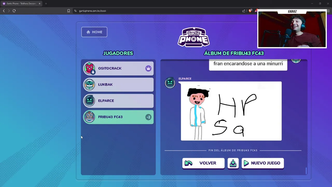Click the VOLVER button
The height and width of the screenshot is (187, 332).
click(x=203, y=163)
